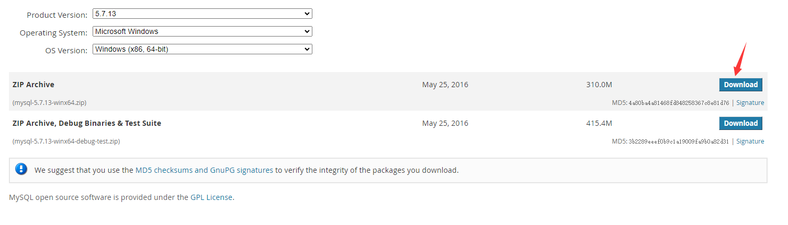Click the 415.4M file size text
This screenshot has width=788, height=225.
tap(599, 123)
